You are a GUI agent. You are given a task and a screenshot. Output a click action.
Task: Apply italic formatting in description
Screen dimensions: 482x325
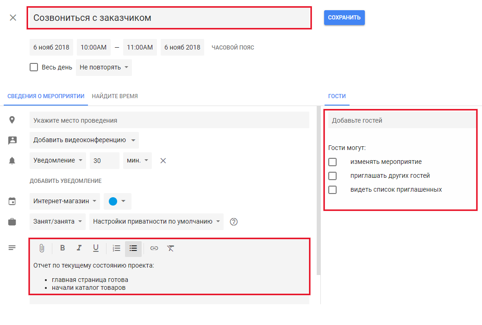pos(79,248)
